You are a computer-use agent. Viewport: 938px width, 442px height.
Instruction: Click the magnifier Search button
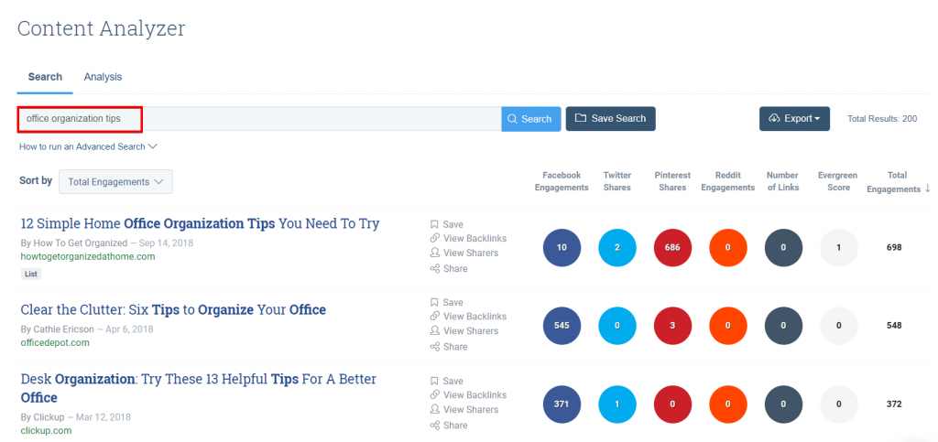coord(530,119)
